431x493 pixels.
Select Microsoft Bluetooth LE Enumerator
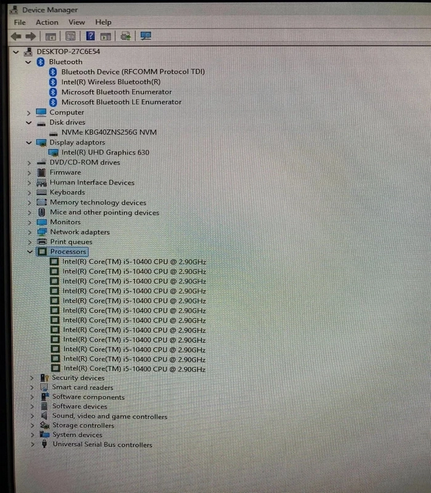pos(121,102)
